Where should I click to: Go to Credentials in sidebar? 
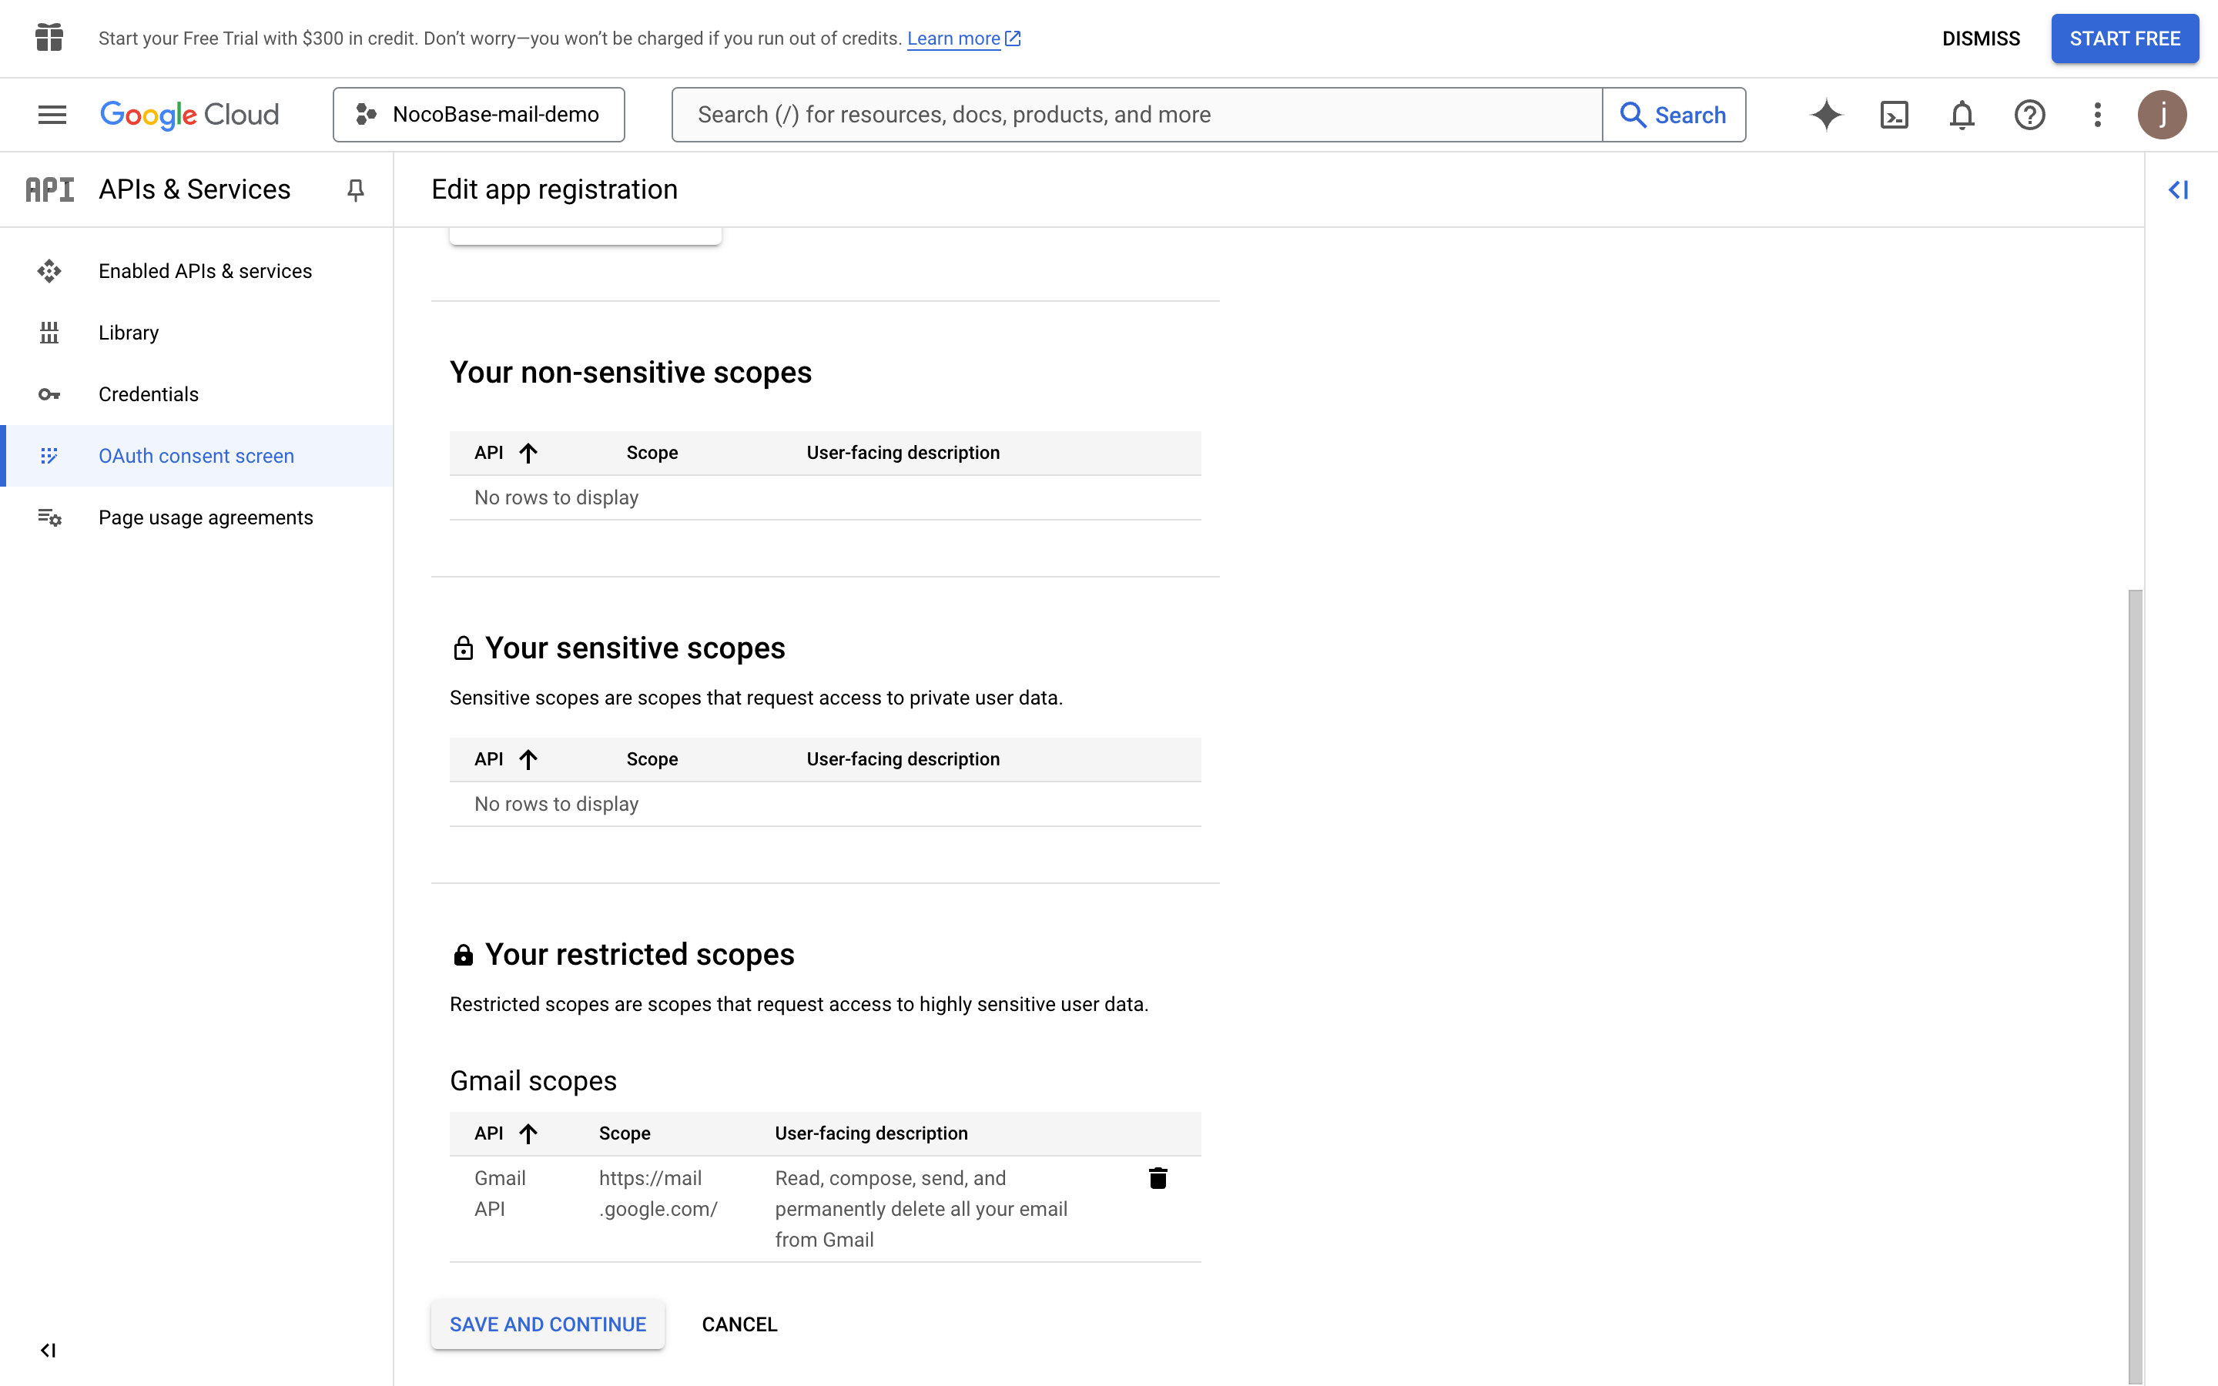pyautogui.click(x=149, y=394)
